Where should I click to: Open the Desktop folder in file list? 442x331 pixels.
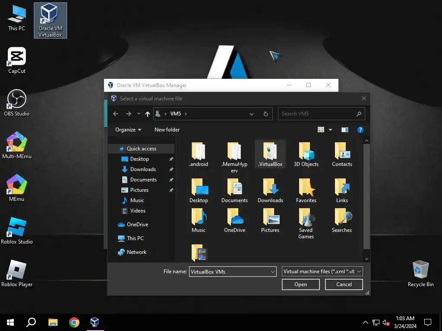point(199,190)
